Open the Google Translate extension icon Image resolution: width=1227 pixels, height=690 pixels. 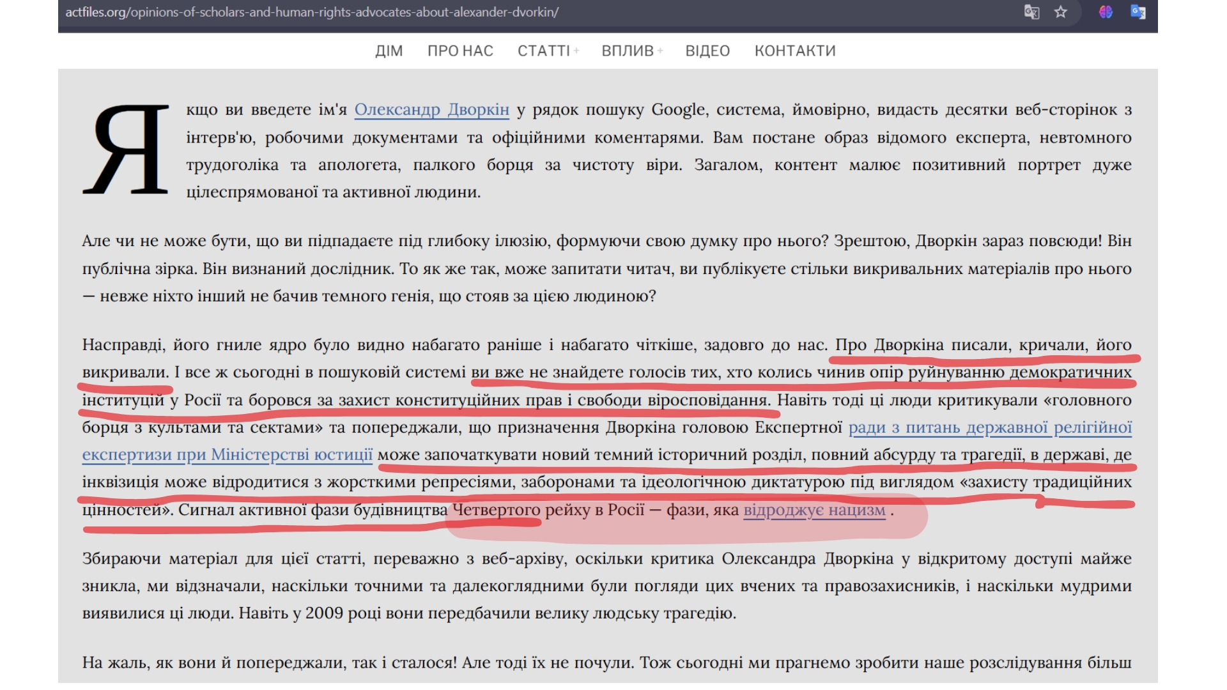pos(1138,12)
